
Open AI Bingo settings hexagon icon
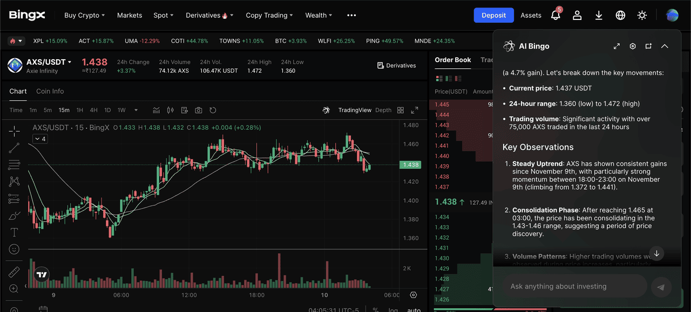633,46
